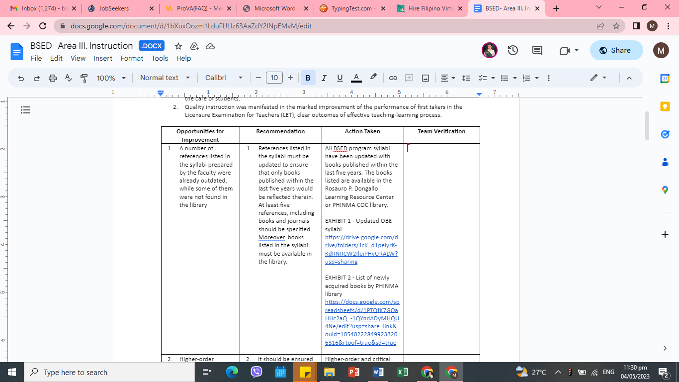Screen dimensions: 679x382
Task: Open Excel from the Windows taskbar
Action: point(403,372)
